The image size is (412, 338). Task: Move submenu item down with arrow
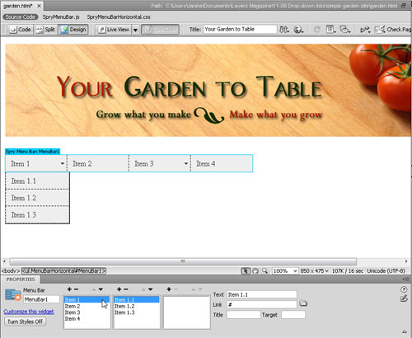click(x=150, y=289)
